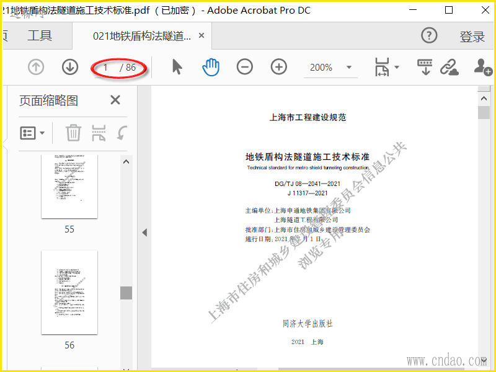This screenshot has height=372, width=496.
Task: Go to previous page with up arrow icon
Action: tap(36, 67)
